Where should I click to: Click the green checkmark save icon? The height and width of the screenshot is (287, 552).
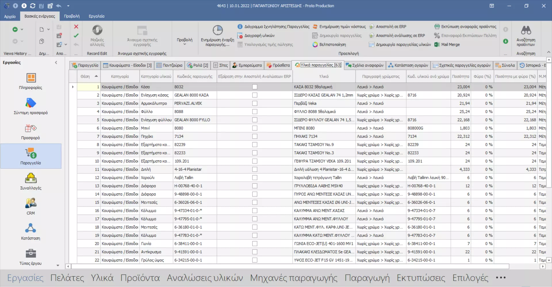click(76, 36)
